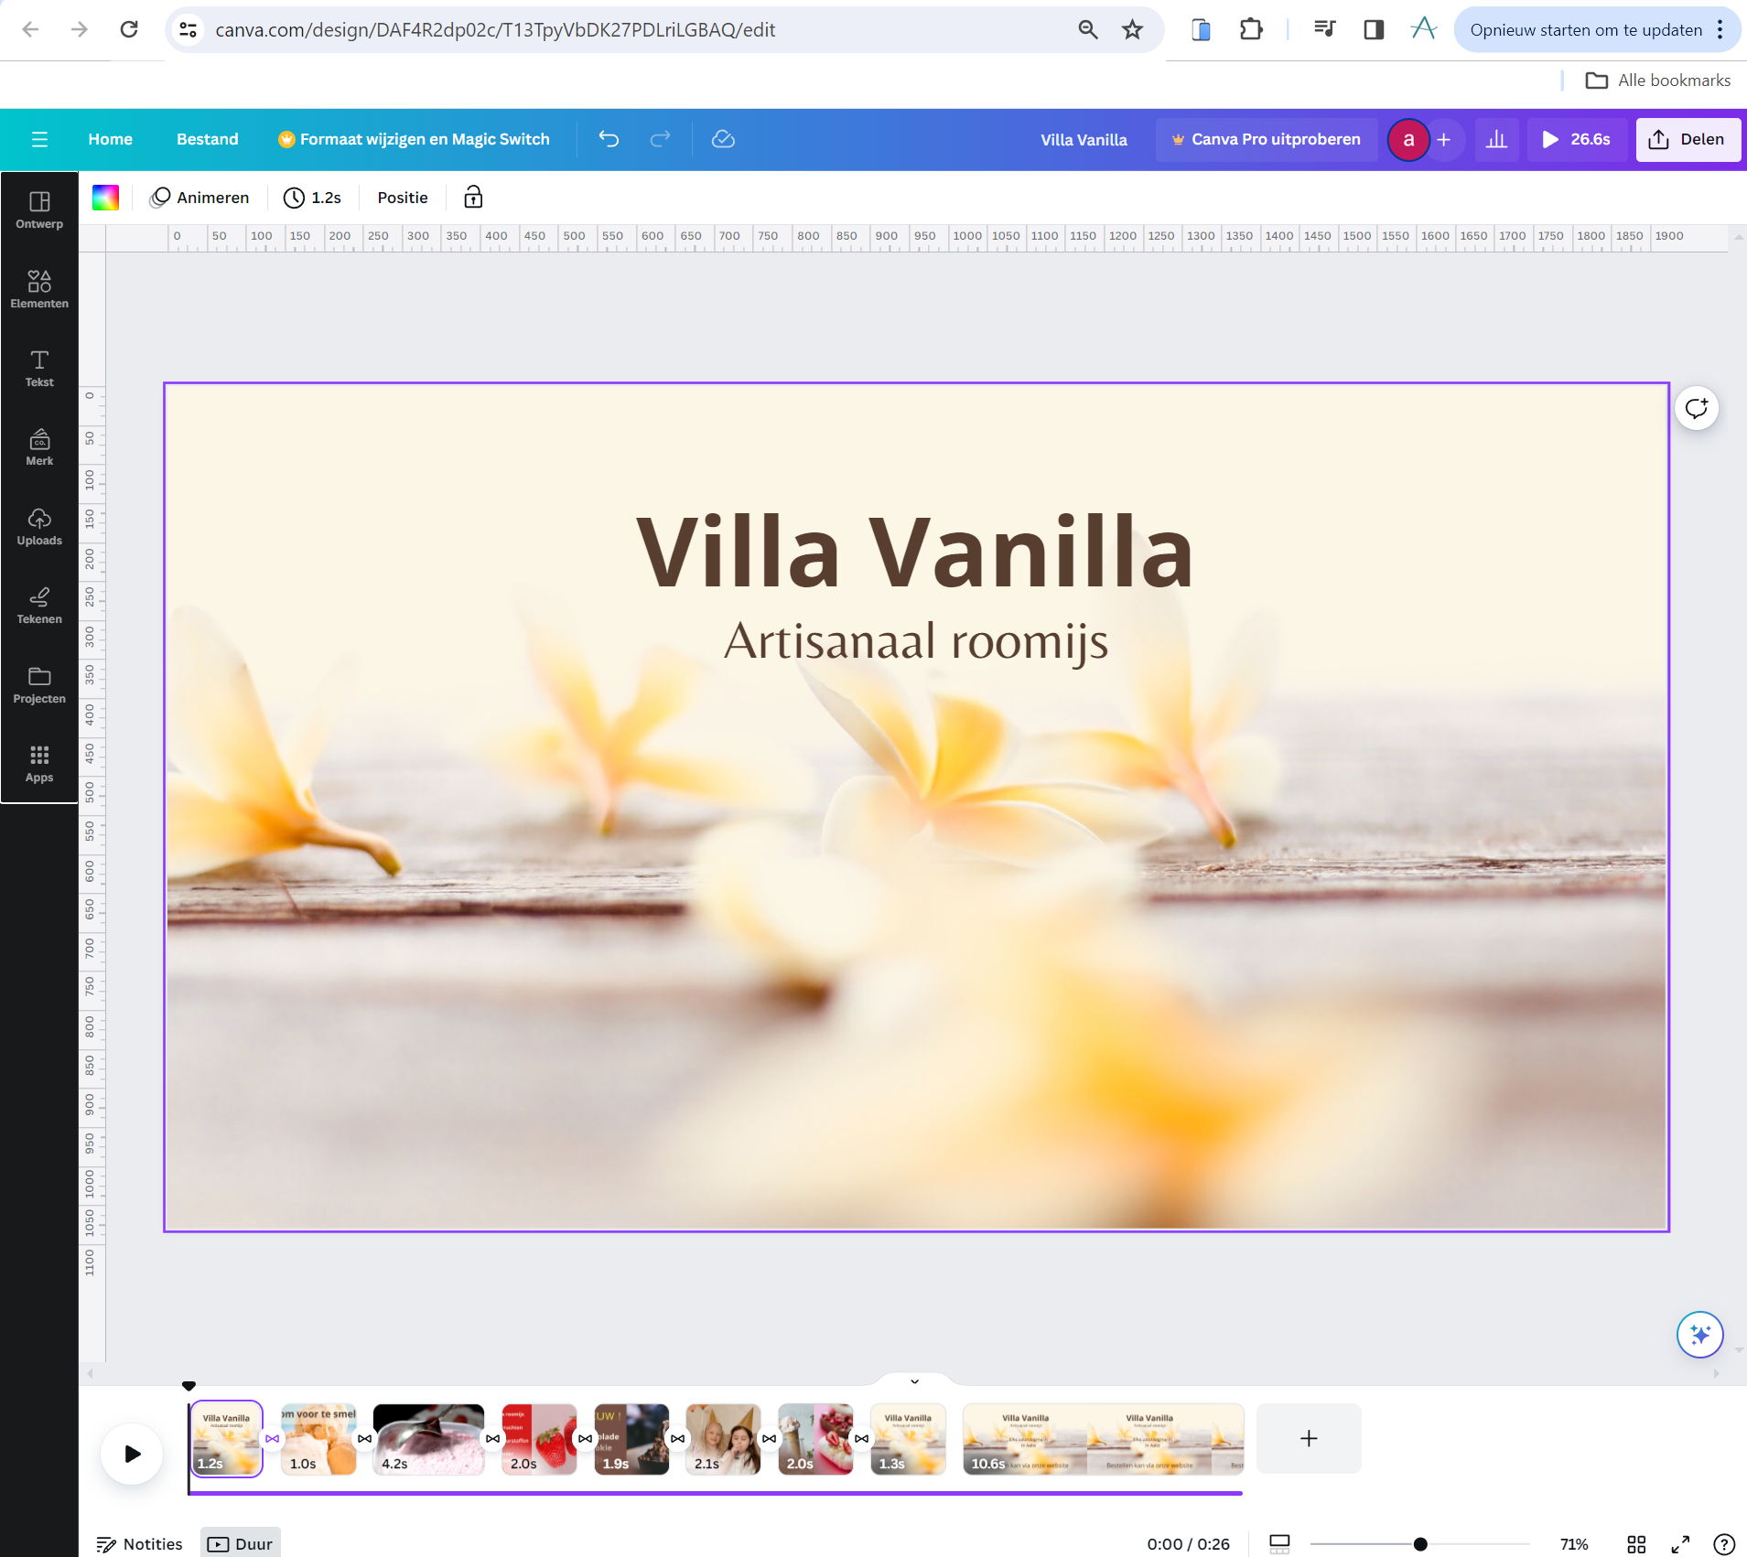Image resolution: width=1747 pixels, height=1557 pixels.
Task: Open the Apps panel
Action: click(39, 764)
